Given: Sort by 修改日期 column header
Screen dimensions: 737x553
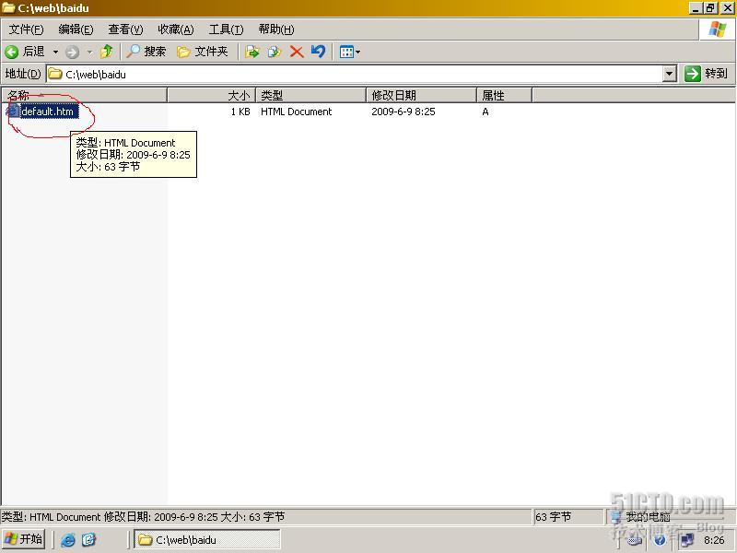Looking at the screenshot, I should 422,96.
